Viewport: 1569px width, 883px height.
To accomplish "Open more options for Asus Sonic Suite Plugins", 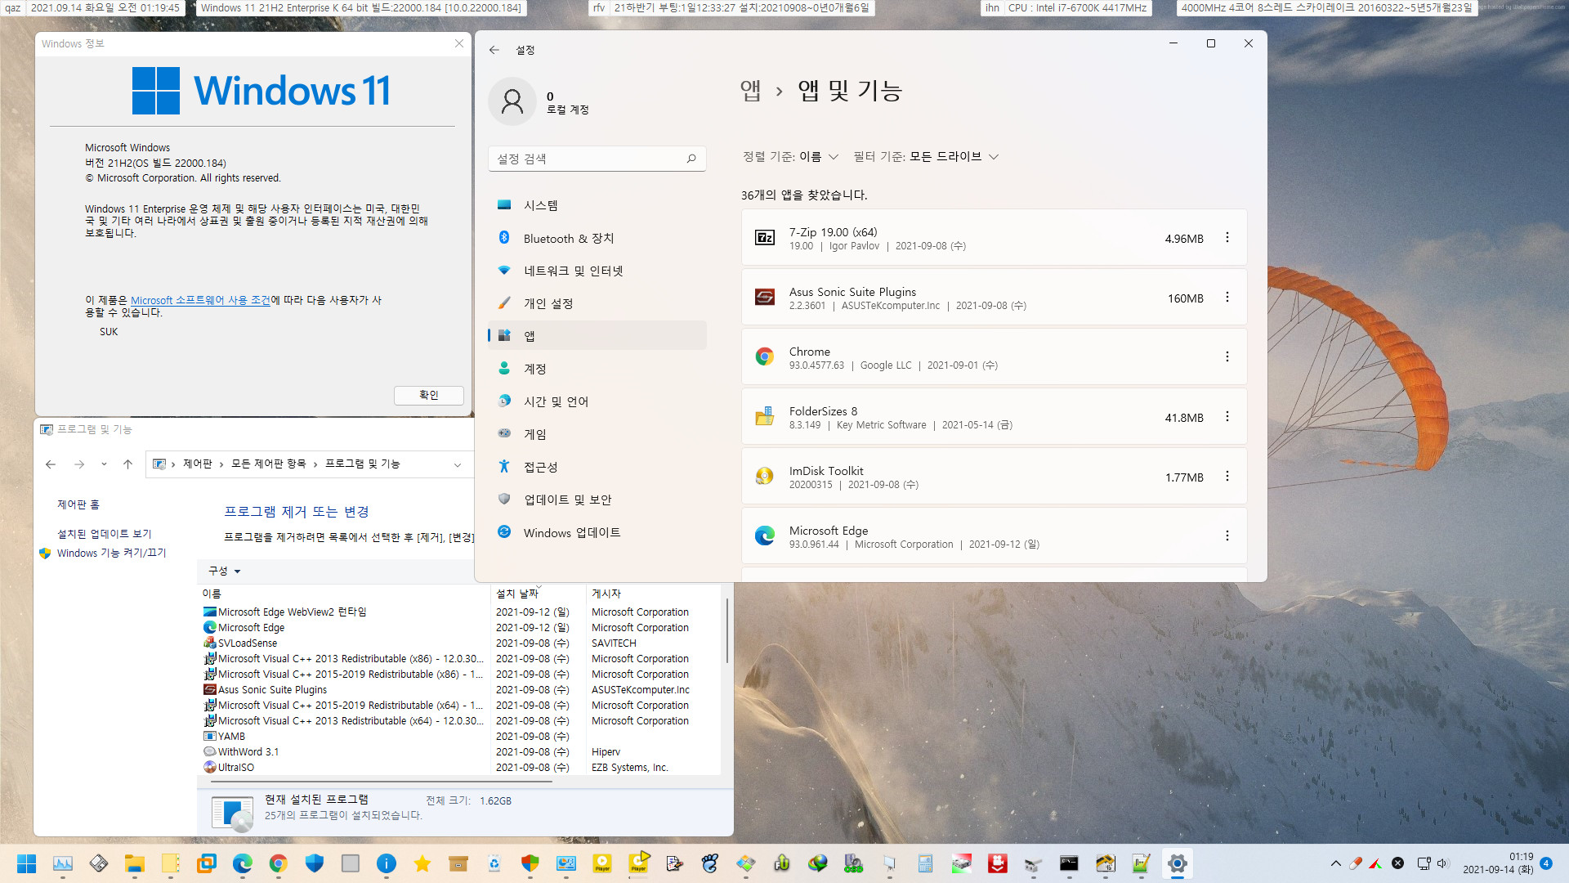I will [x=1227, y=297].
